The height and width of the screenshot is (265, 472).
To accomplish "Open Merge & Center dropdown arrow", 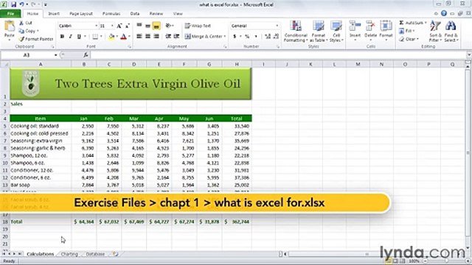I will (225, 36).
